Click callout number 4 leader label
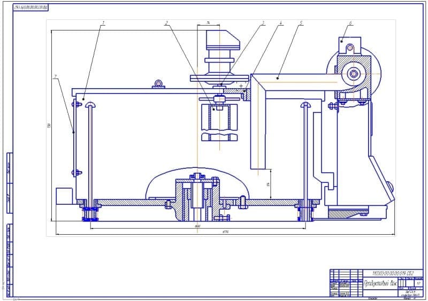Viewport: 428px width, 301px height. coord(280,23)
